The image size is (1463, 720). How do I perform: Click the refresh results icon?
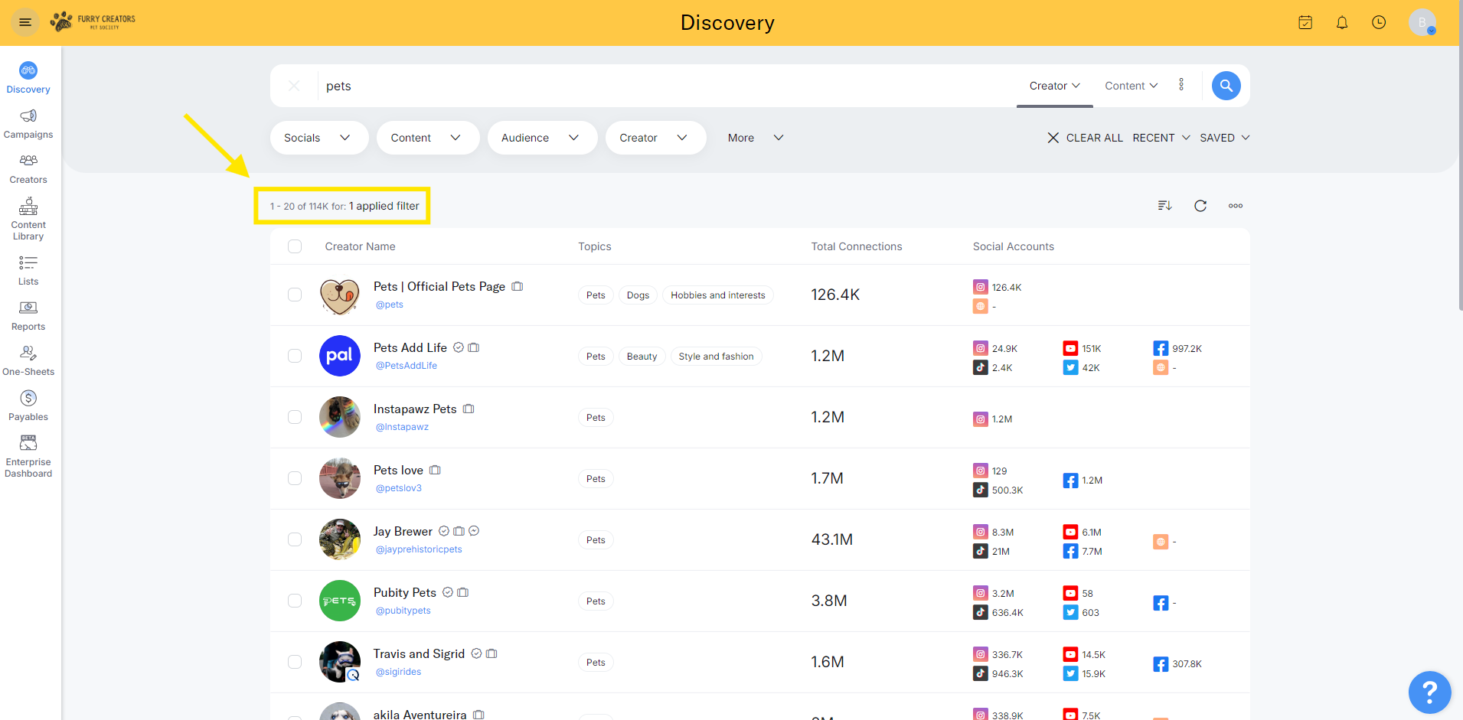[1200, 206]
